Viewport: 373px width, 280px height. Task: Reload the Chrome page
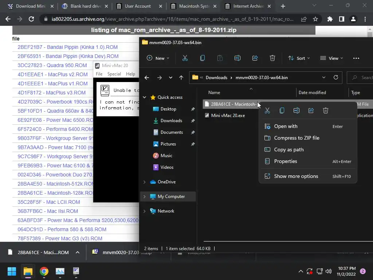(31, 19)
